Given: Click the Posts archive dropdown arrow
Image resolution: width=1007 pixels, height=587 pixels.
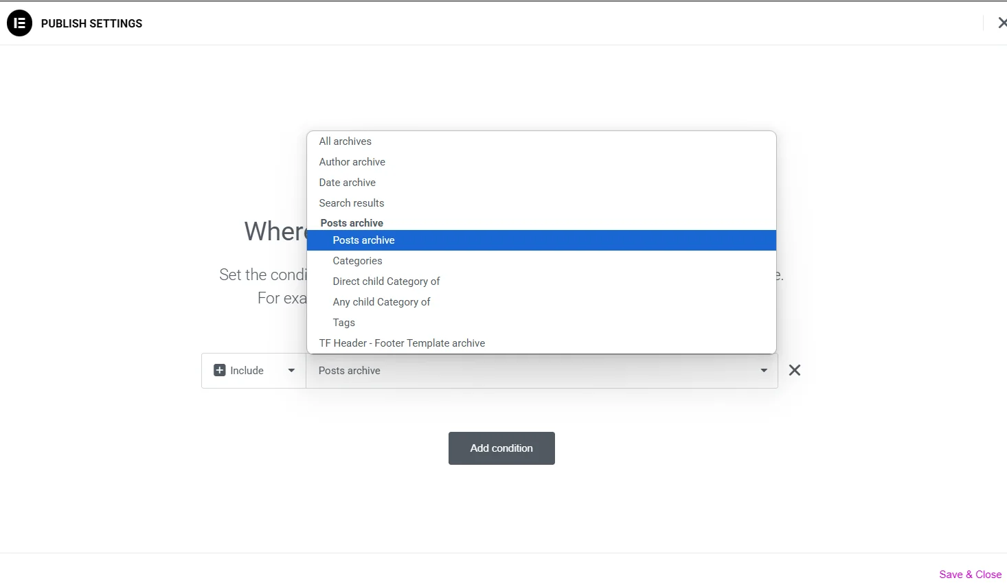Looking at the screenshot, I should (764, 371).
